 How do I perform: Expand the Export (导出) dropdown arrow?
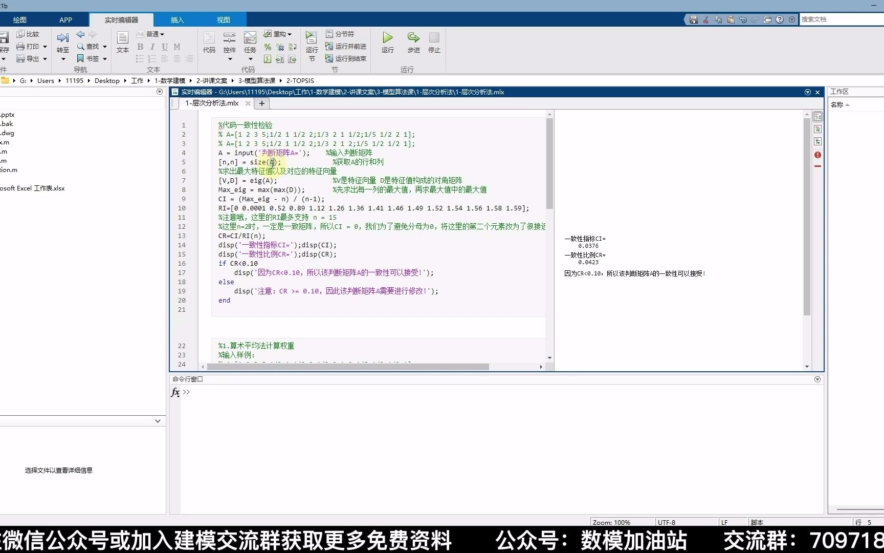pos(45,59)
